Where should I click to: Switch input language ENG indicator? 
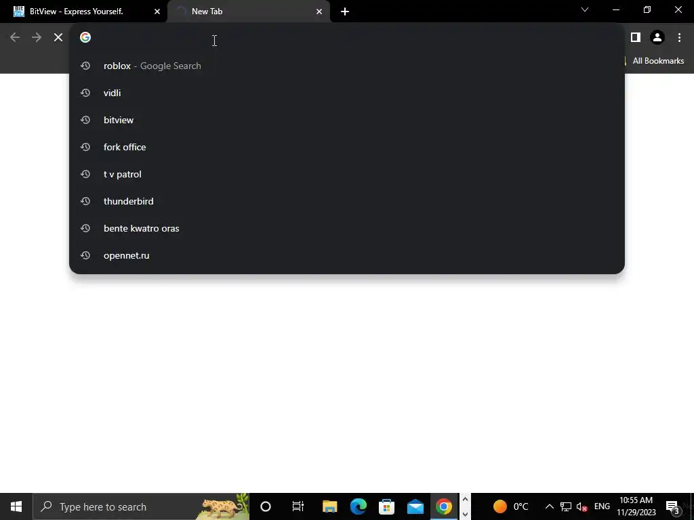tap(602, 506)
